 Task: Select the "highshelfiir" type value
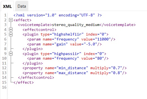(x=68, y=34)
